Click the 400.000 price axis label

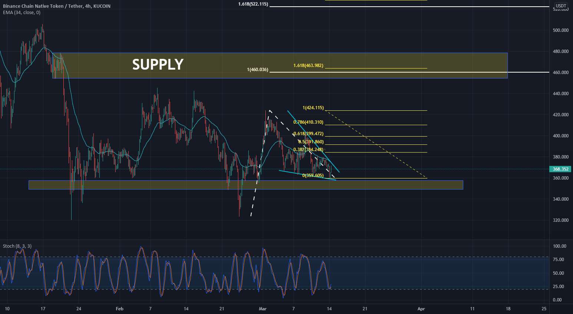[560, 136]
